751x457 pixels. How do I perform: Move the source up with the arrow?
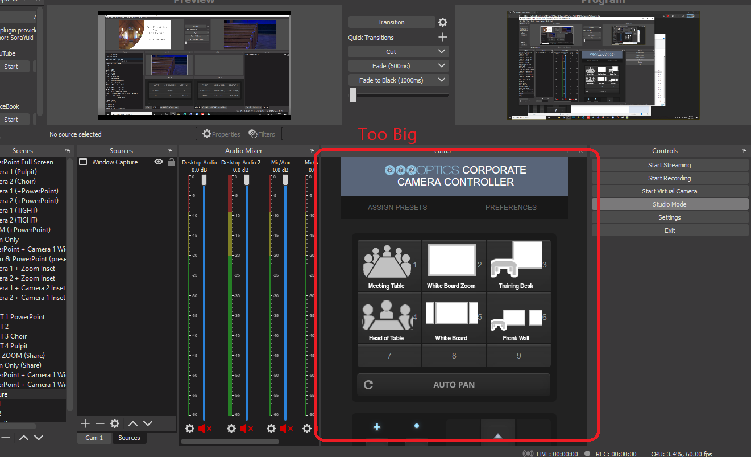pos(132,423)
